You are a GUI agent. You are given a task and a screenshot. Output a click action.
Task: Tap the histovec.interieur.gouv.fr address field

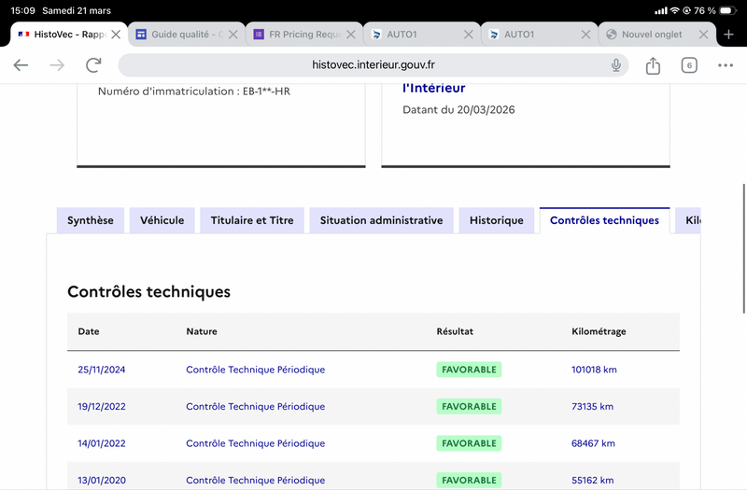pos(373,65)
